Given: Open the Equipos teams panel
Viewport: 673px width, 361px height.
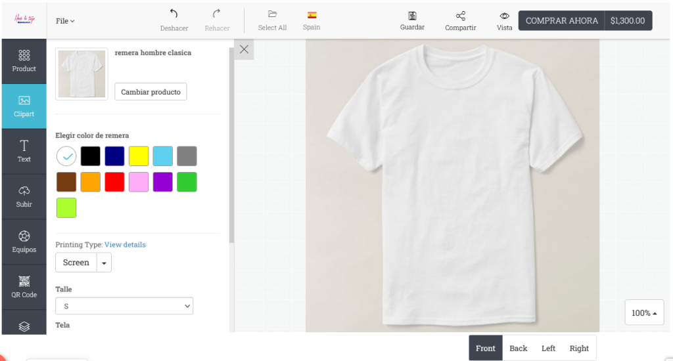Looking at the screenshot, I should [x=24, y=241].
